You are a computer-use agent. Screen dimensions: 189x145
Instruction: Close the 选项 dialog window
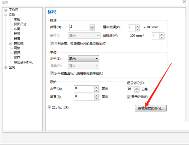(184, 2)
